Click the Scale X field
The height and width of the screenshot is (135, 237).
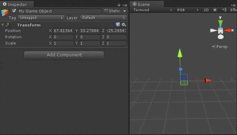[x=63, y=43]
